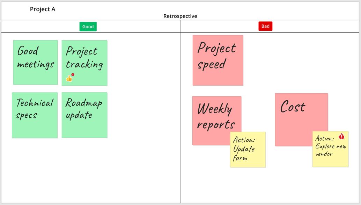Click the flame urgency icon on Explore new vendor note
This screenshot has width=361, height=205.
(x=341, y=136)
